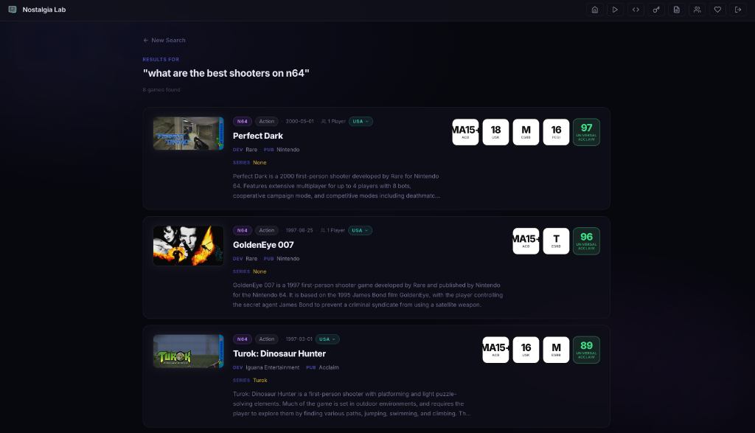This screenshot has width=755, height=433.
Task: Click the logout icon
Action: click(737, 10)
